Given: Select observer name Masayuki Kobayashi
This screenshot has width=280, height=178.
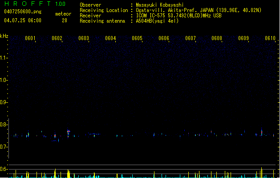Looking at the screenshot, I should tap(160, 5).
